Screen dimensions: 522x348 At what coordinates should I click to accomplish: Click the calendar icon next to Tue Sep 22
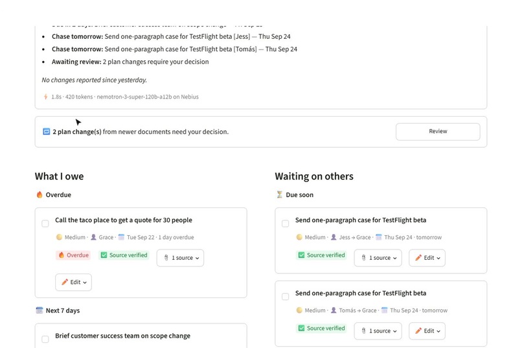(x=122, y=237)
